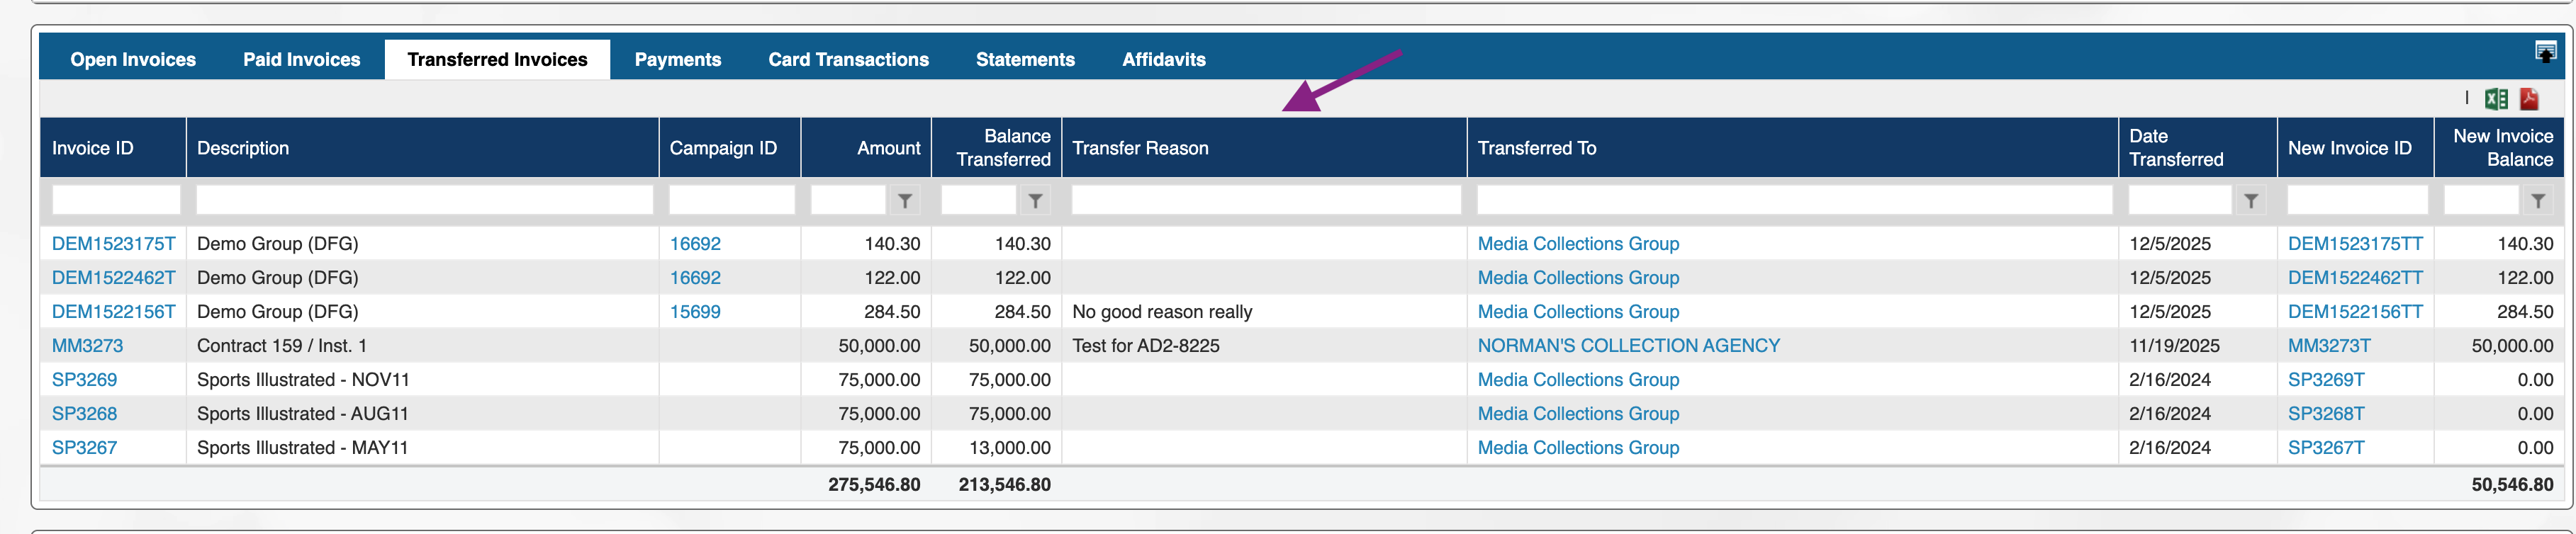The height and width of the screenshot is (534, 2576).
Task: Switch to the Open Invoices tab
Action: point(133,60)
